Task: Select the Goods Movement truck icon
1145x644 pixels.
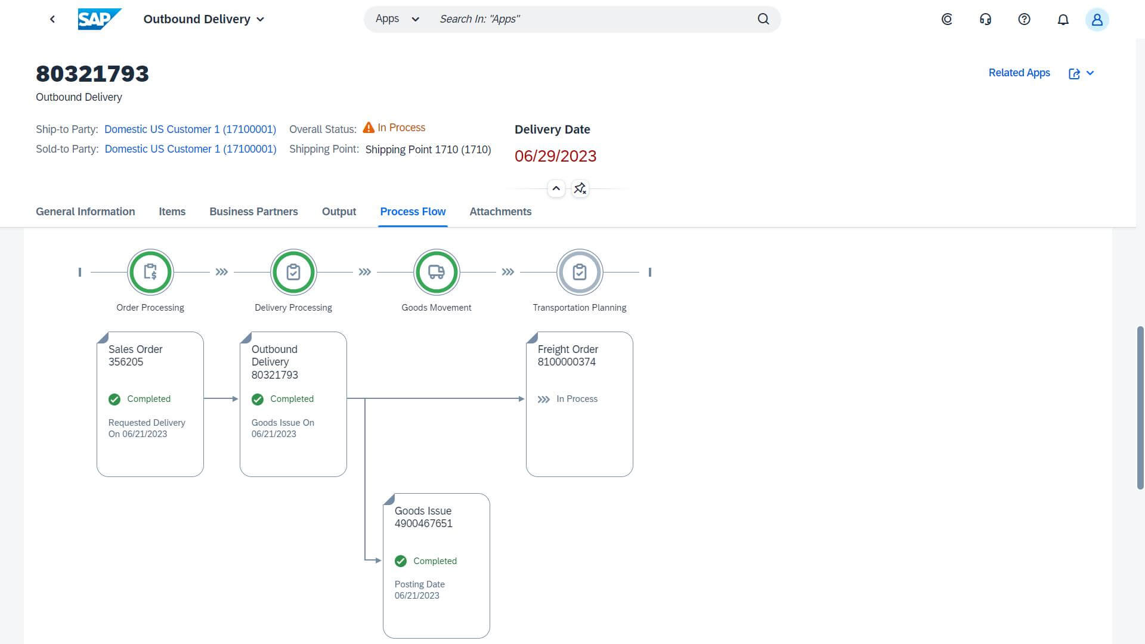Action: 437,272
